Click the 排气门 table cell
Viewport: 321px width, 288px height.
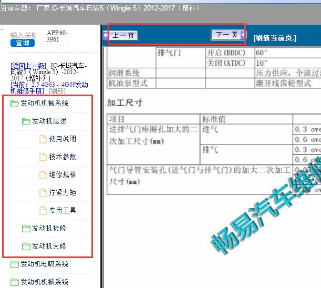[181, 58]
